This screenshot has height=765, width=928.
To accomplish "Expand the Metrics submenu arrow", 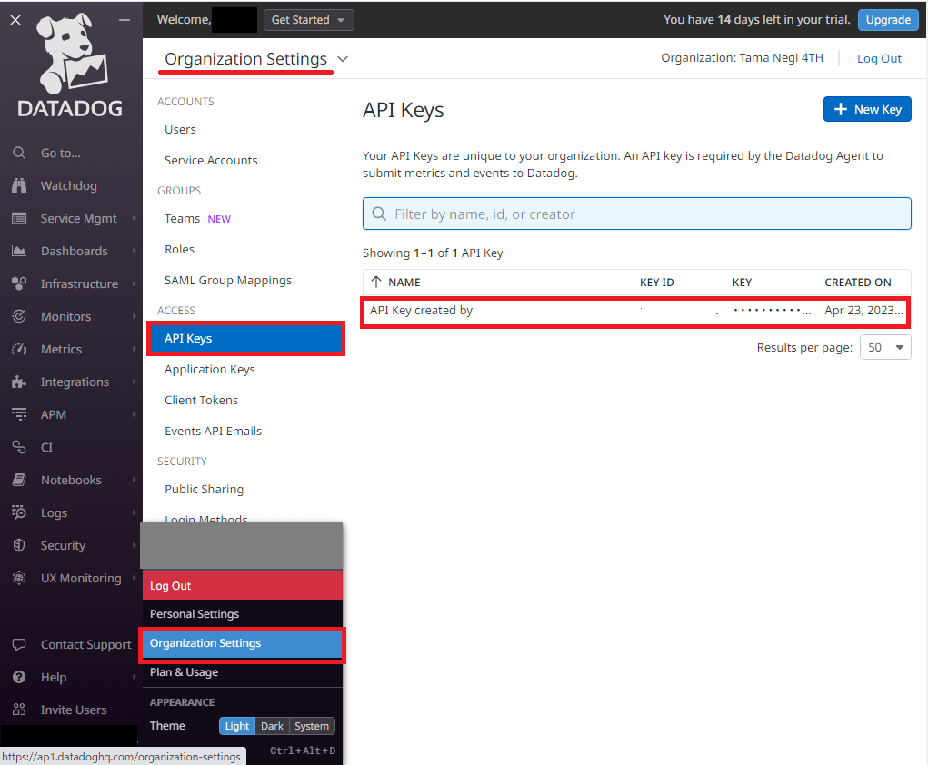I will (x=135, y=349).
